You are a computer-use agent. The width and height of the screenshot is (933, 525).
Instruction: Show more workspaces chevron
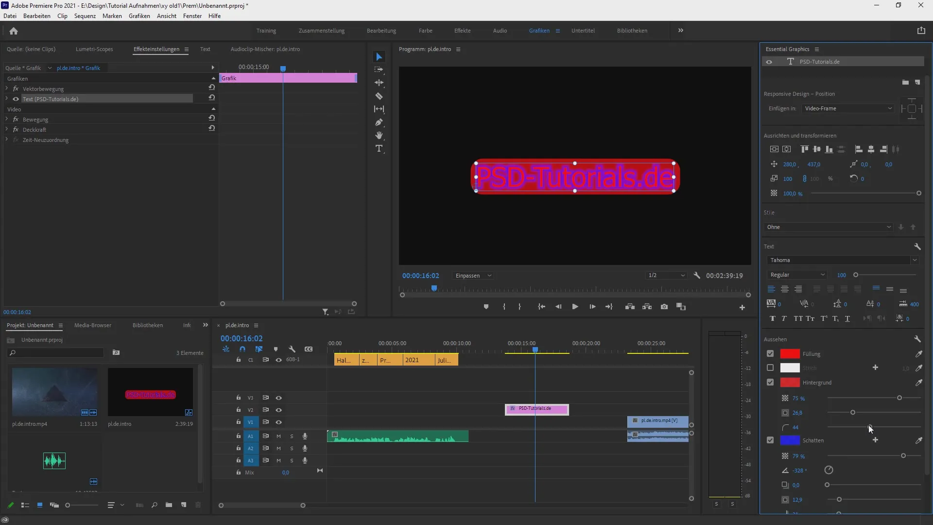pos(681,30)
